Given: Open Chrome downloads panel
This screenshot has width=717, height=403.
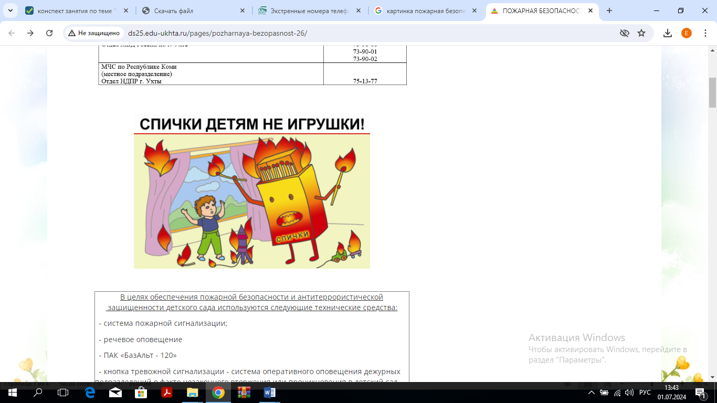Looking at the screenshot, I should (x=668, y=33).
